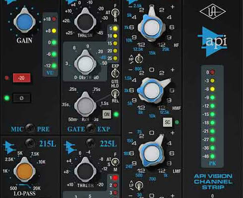Toggle the SC sidechain button

(168, 122)
